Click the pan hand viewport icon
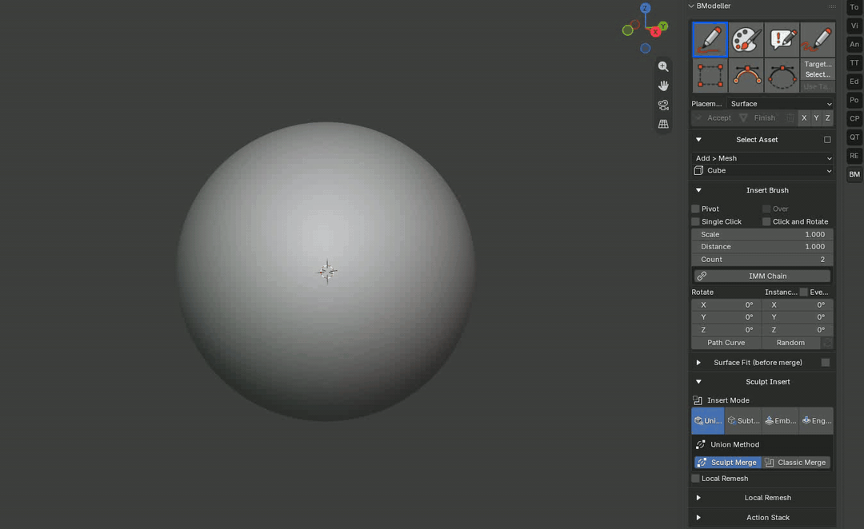The image size is (864, 529). click(663, 86)
